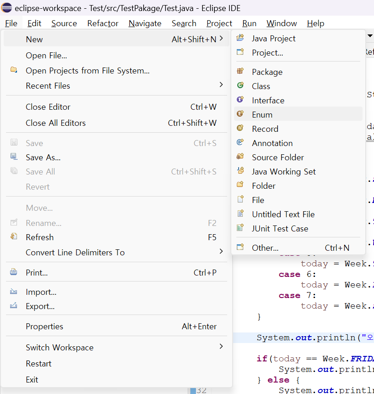The image size is (374, 394).
Task: Click the purple Interface icon
Action: coord(240,100)
